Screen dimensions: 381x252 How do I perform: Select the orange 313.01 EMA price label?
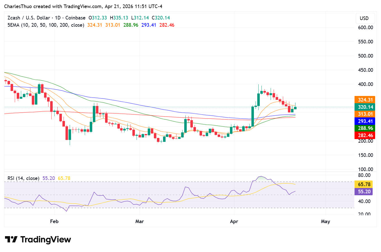click(365, 114)
